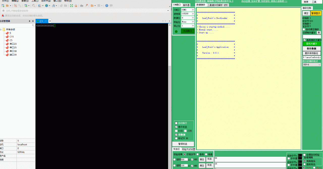
Task: Click the new session icon in SecureCRT toolbar
Action: (x=3, y=6)
